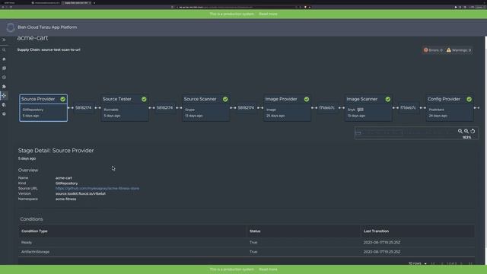Click the 58182174 artifact after Source Tester
The image size is (487, 274).
point(164,108)
